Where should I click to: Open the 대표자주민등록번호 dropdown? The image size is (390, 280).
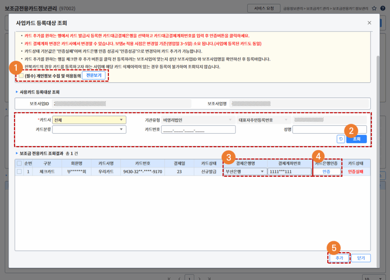pos(264,120)
